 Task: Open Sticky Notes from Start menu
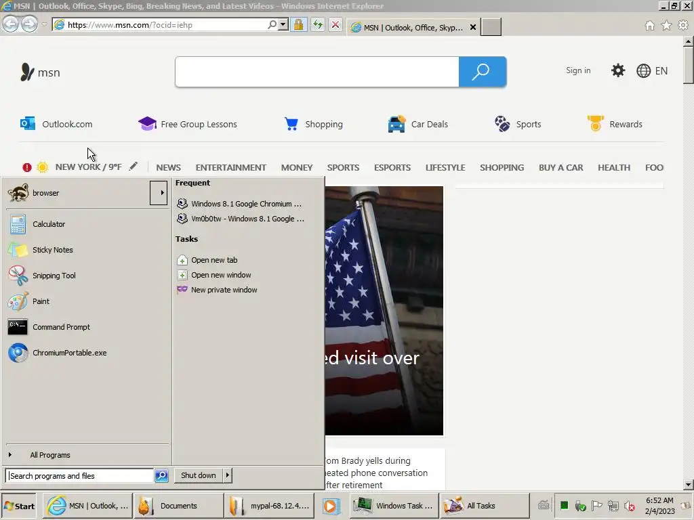87,250
